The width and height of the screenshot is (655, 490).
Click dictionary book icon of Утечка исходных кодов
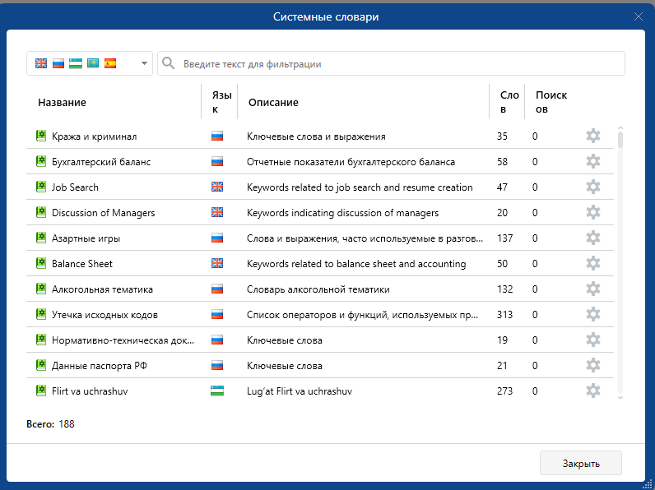(41, 314)
